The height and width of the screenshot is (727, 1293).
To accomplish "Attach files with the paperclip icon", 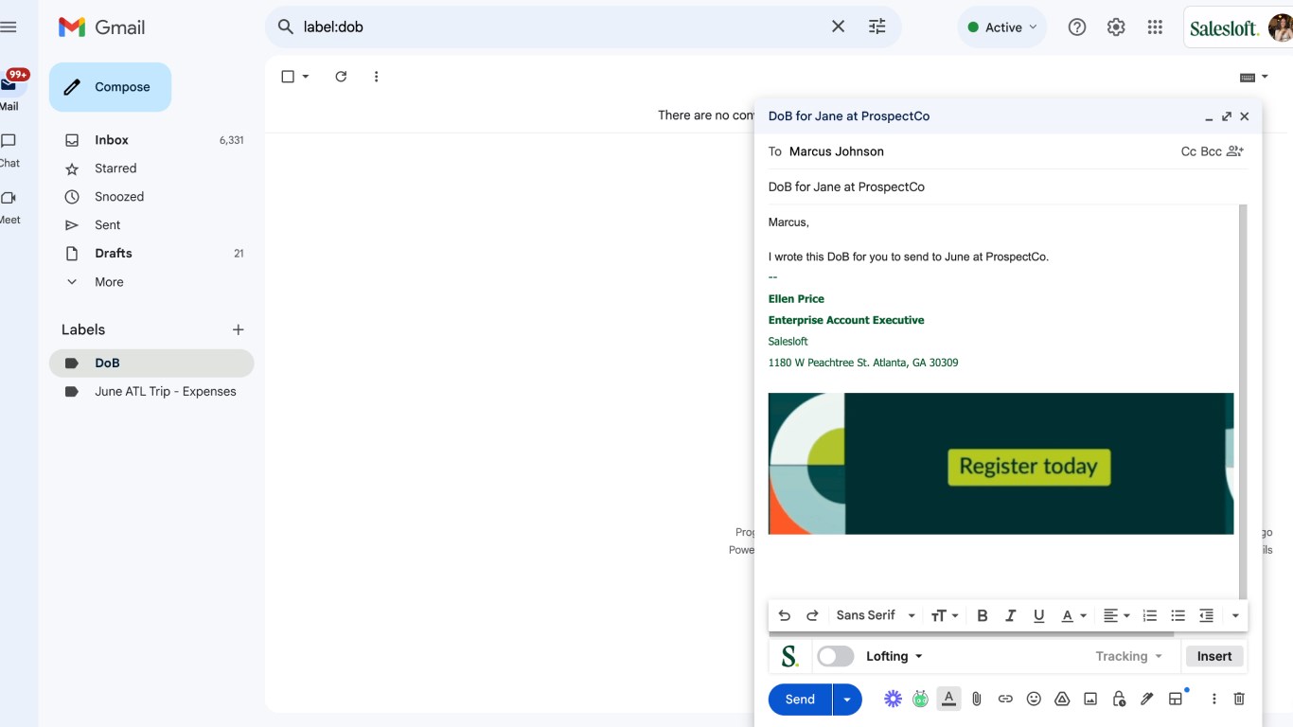I will (x=977, y=699).
